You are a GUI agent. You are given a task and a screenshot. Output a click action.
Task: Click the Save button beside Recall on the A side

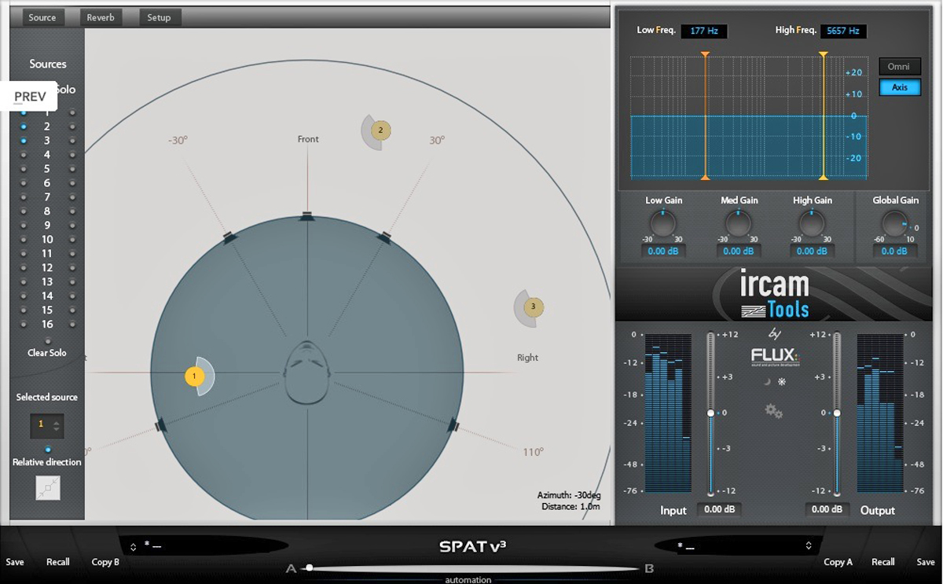pyautogui.click(x=15, y=562)
